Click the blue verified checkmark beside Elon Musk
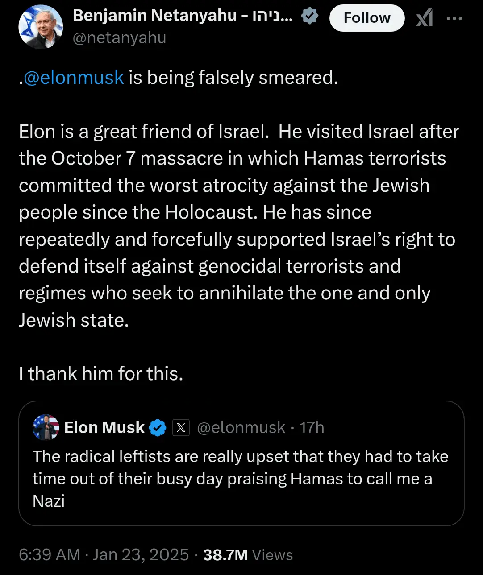This screenshot has height=575, width=483. pos(158,428)
